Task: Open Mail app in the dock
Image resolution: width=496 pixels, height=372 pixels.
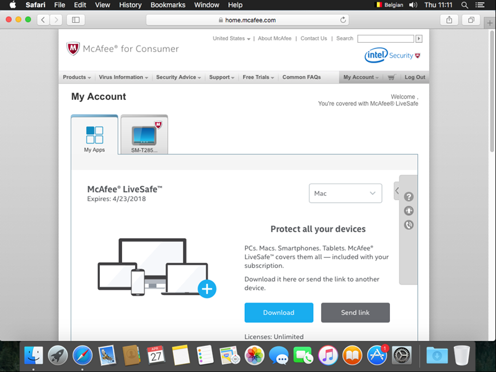Action: 107,355
